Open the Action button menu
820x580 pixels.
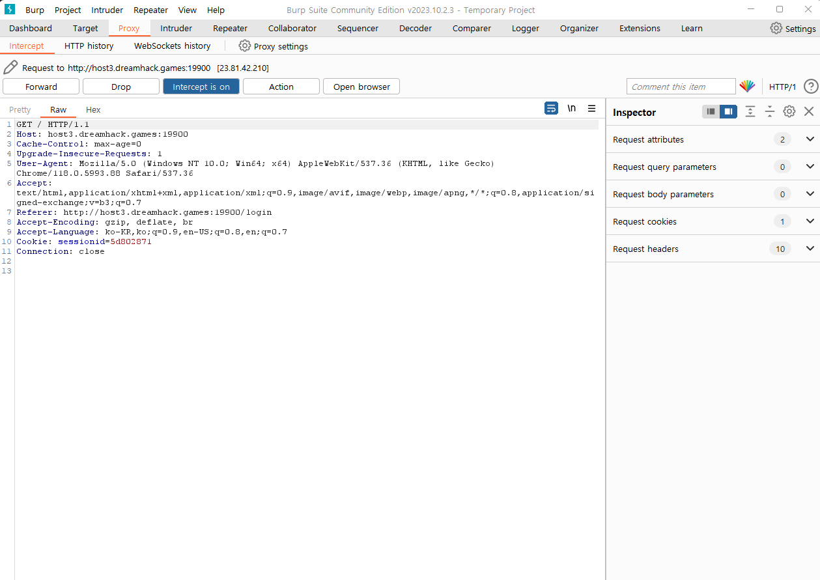[281, 87]
